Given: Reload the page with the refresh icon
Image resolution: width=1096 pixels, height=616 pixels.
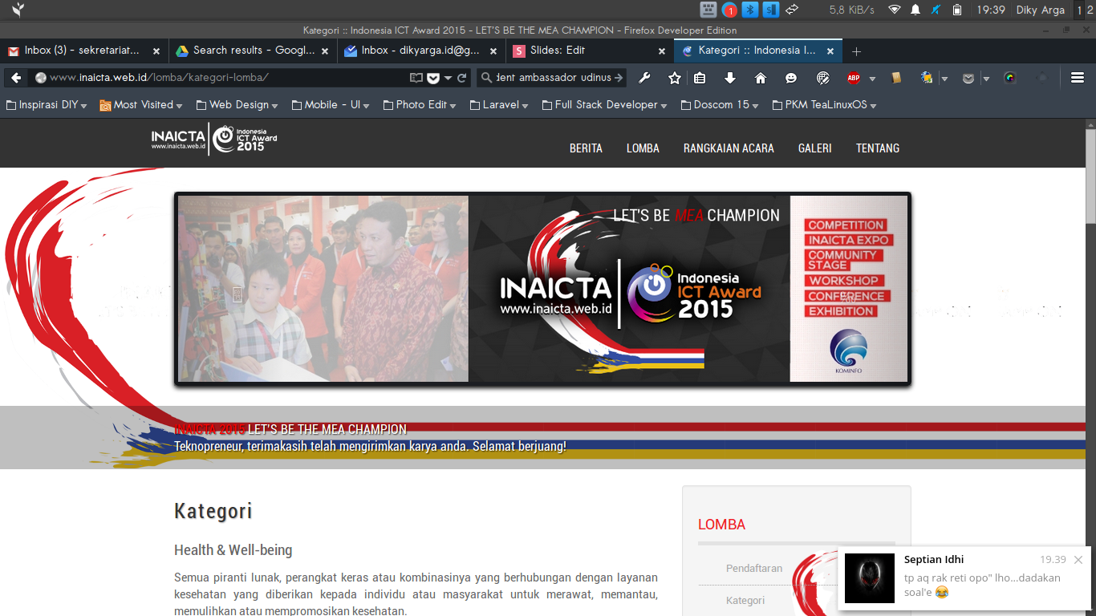Looking at the screenshot, I should (461, 78).
